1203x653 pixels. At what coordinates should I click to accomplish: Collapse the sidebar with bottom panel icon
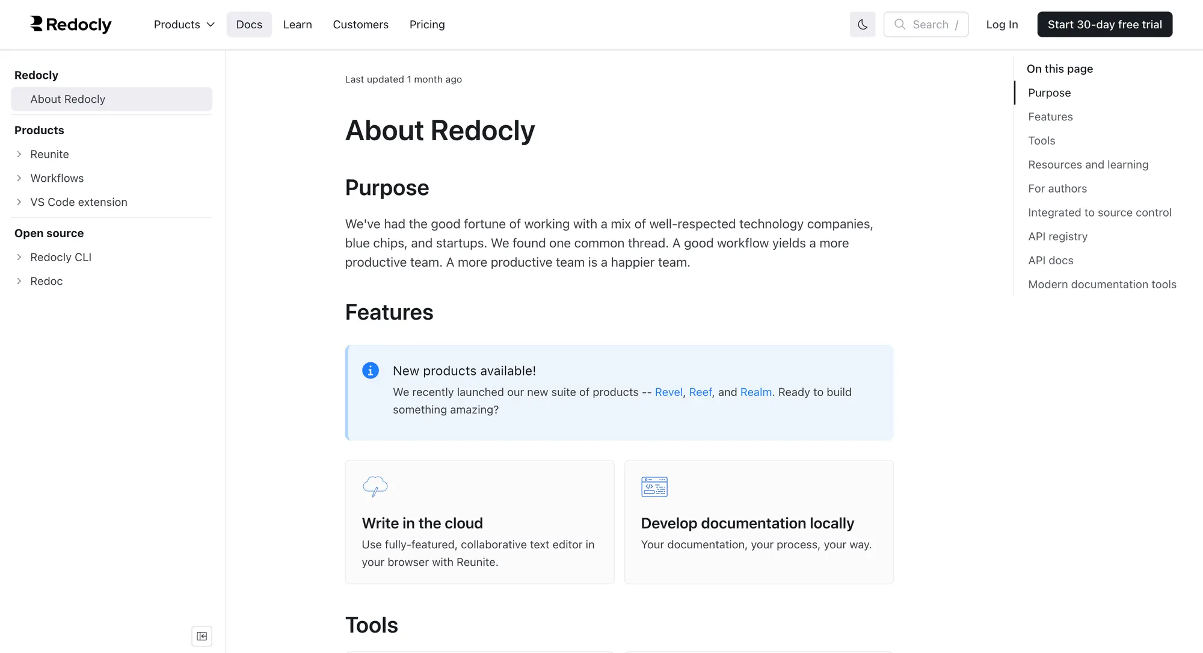pos(202,636)
